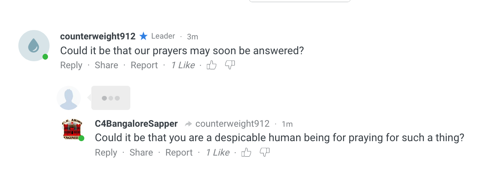478x170 pixels.
Task: Share C4BangaloreSapper's reply
Action: click(x=141, y=152)
